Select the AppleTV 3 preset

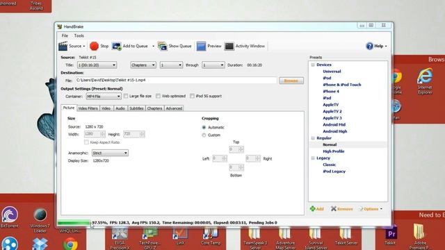[x=332, y=118]
